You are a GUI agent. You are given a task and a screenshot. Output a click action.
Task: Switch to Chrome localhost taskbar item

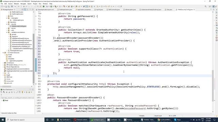(x=165, y=120)
